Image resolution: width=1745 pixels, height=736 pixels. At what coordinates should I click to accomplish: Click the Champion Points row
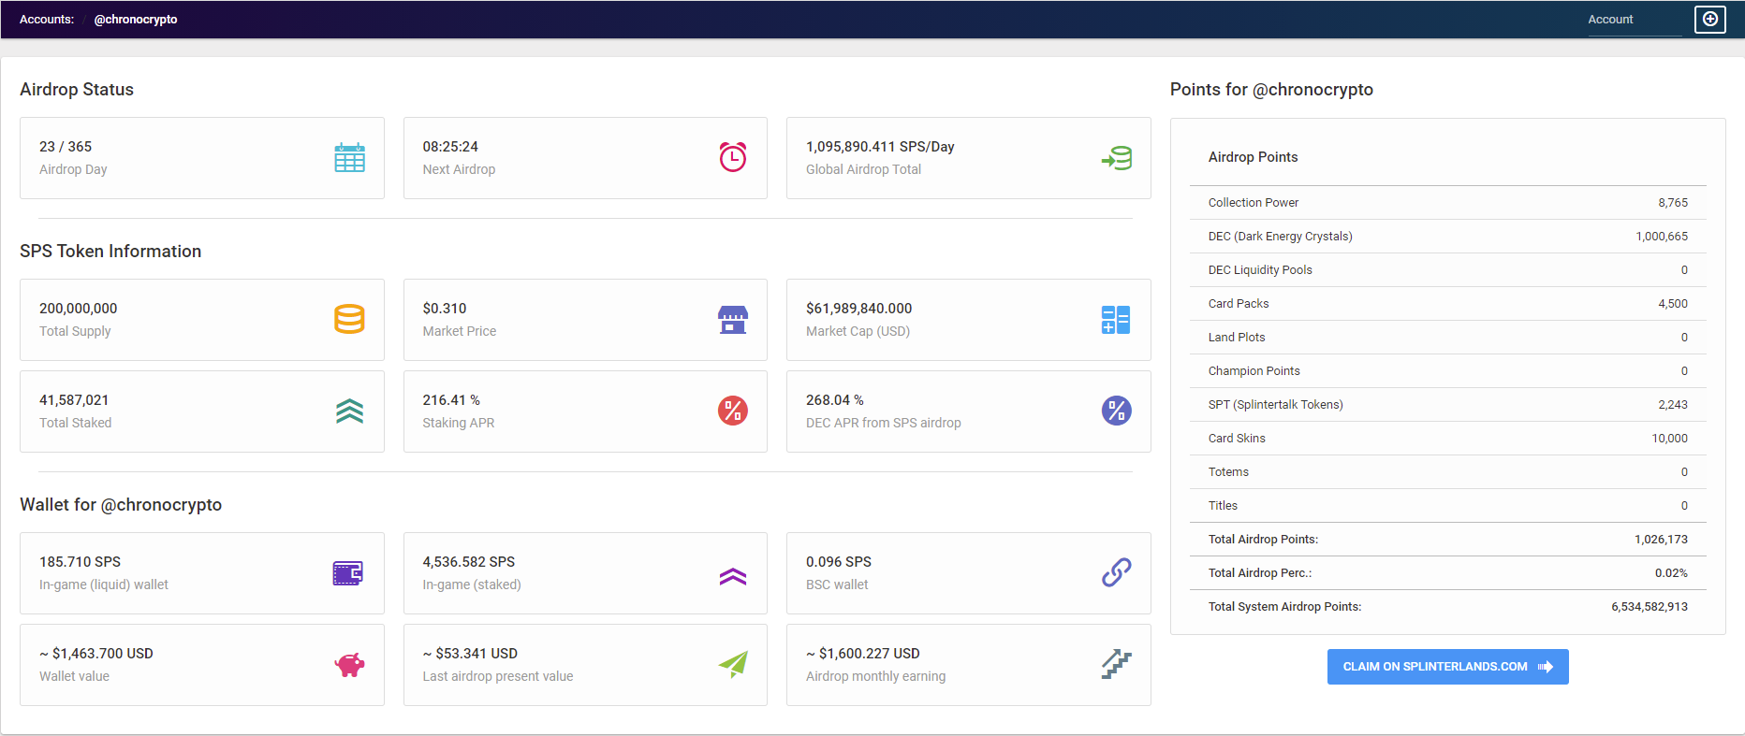coord(1447,371)
